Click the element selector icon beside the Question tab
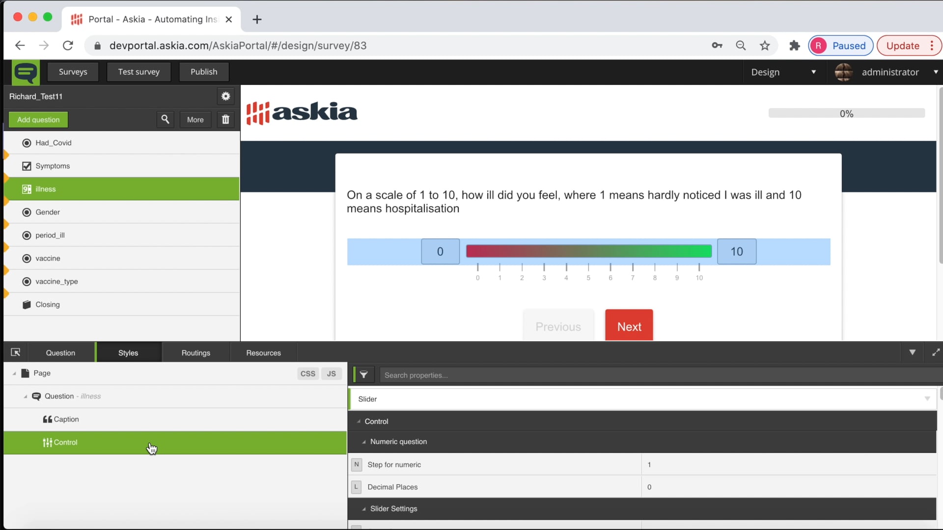 pyautogui.click(x=16, y=352)
